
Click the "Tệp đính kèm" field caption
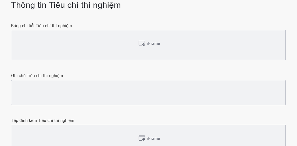click(x=24, y=121)
